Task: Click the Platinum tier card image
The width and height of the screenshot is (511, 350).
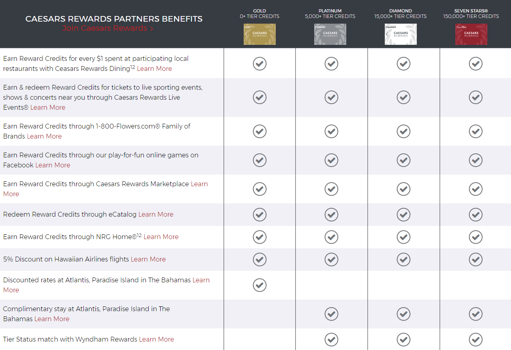Action: (x=330, y=34)
